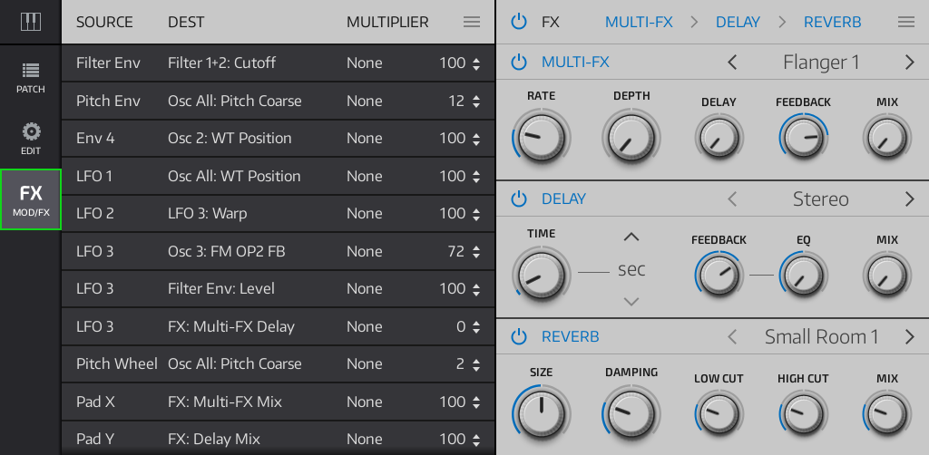Open the modulation matrix hamburger menu
929x455 pixels.
point(472,22)
